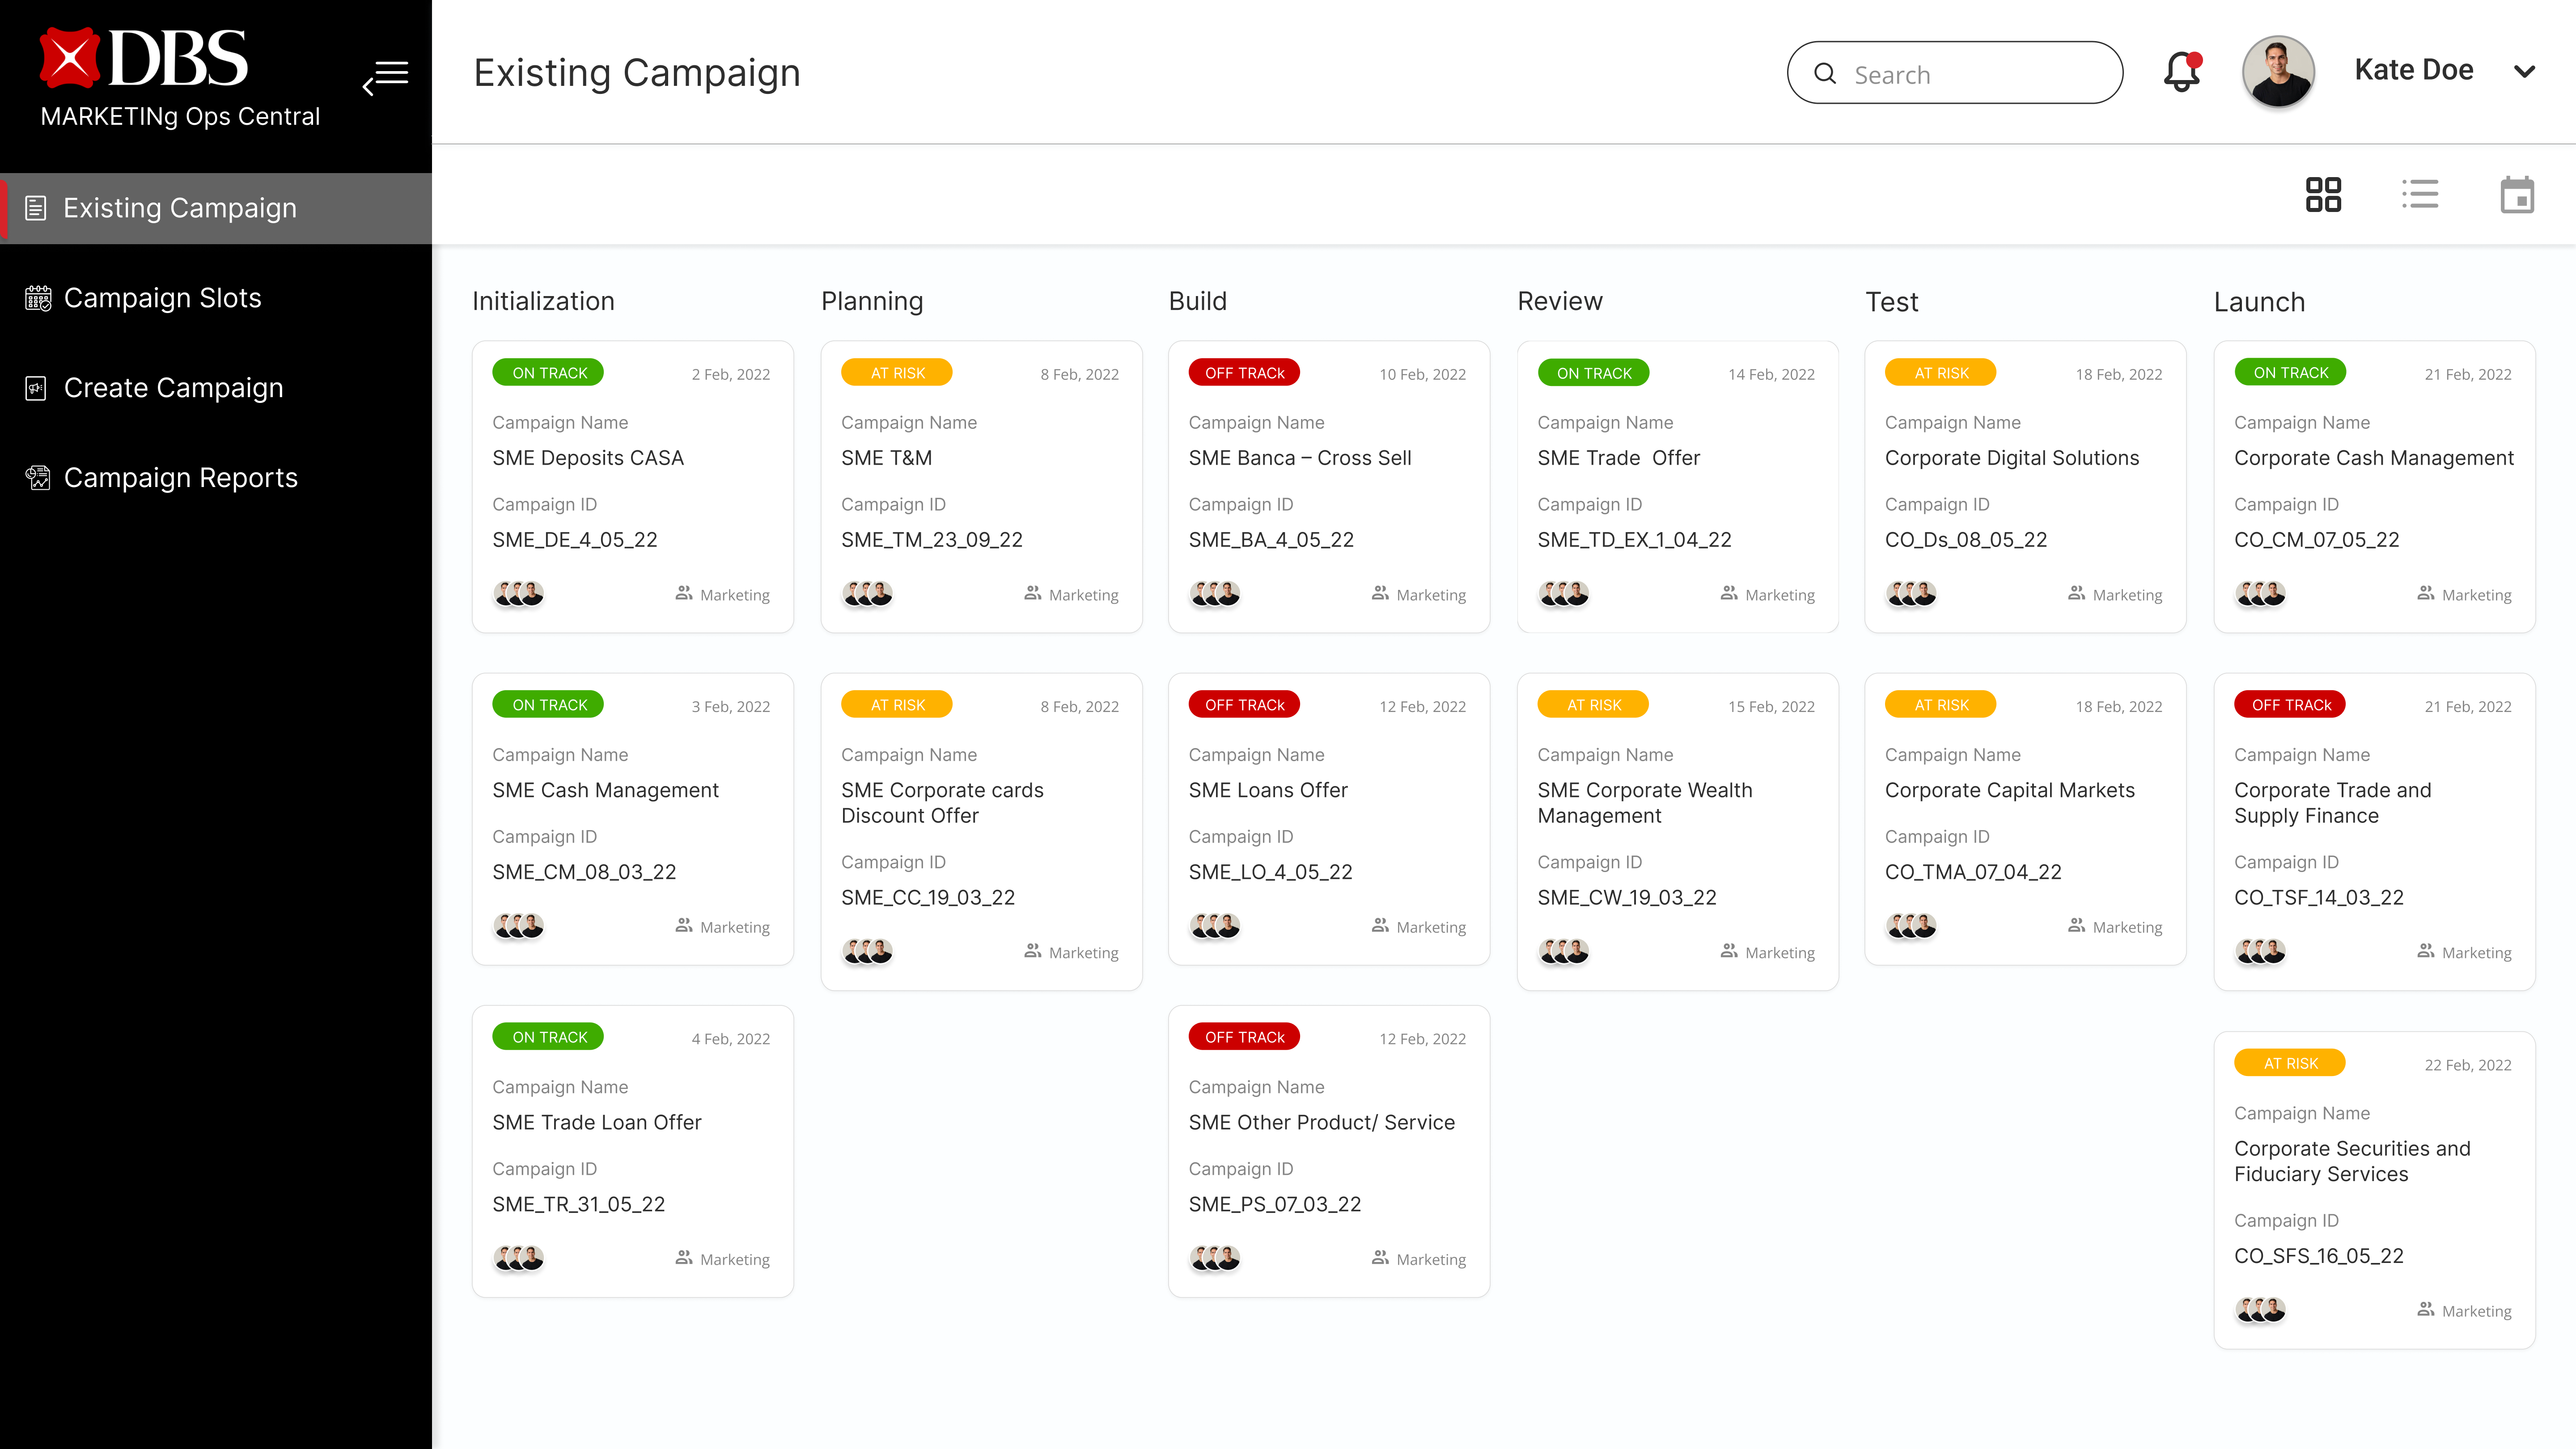Click Kate Doe's profile picture
The height and width of the screenshot is (1449, 2576).
pyautogui.click(x=2278, y=72)
